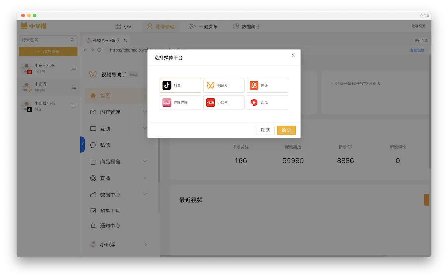Expand the 数据中心 chevron
The width and height of the screenshot is (448, 279).
[x=145, y=194]
